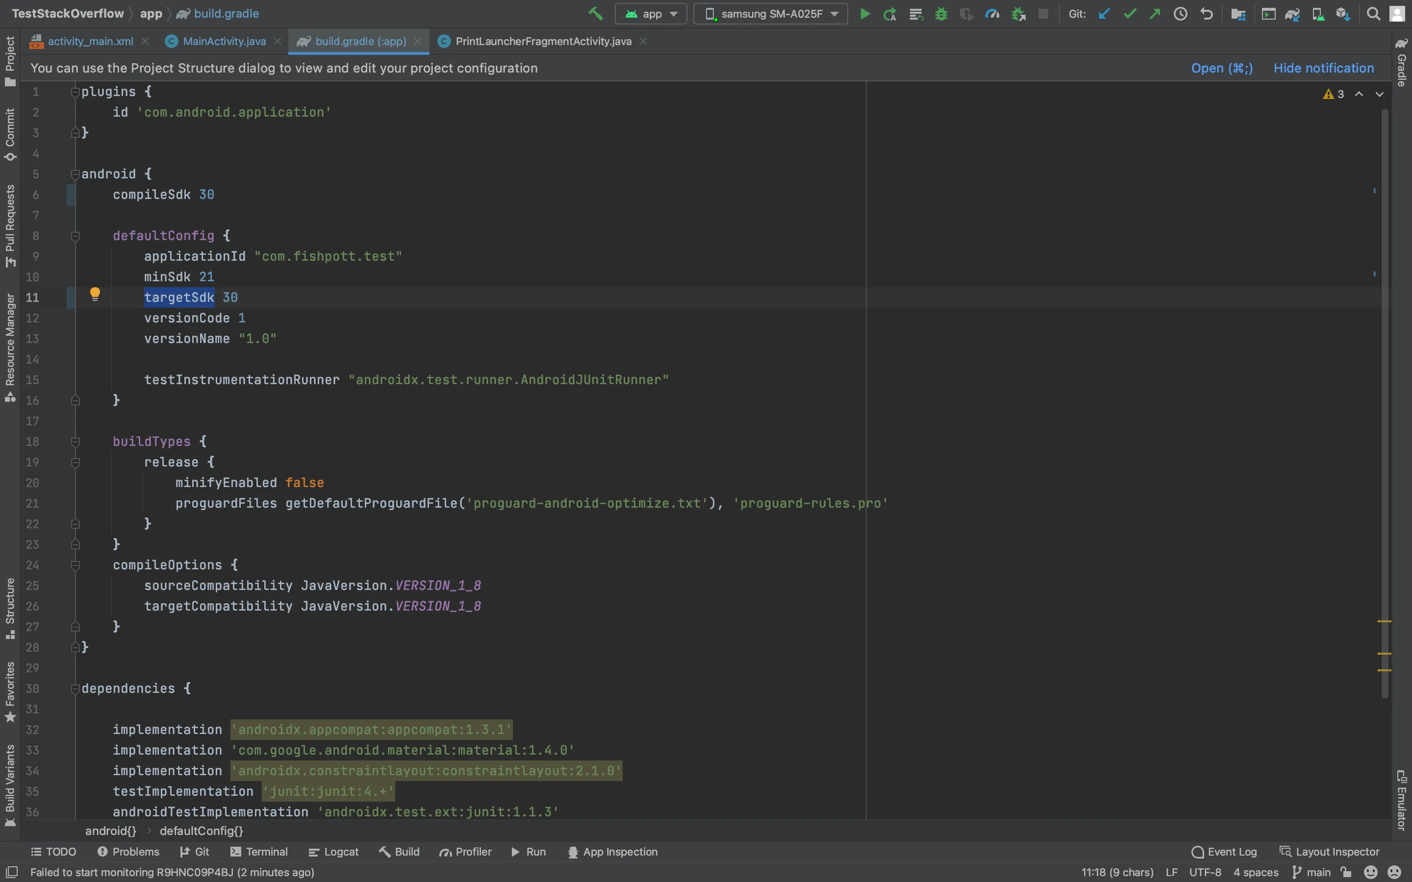This screenshot has width=1412, height=882.
Task: Click the Search Everywhere magnifier icon
Action: 1373,14
